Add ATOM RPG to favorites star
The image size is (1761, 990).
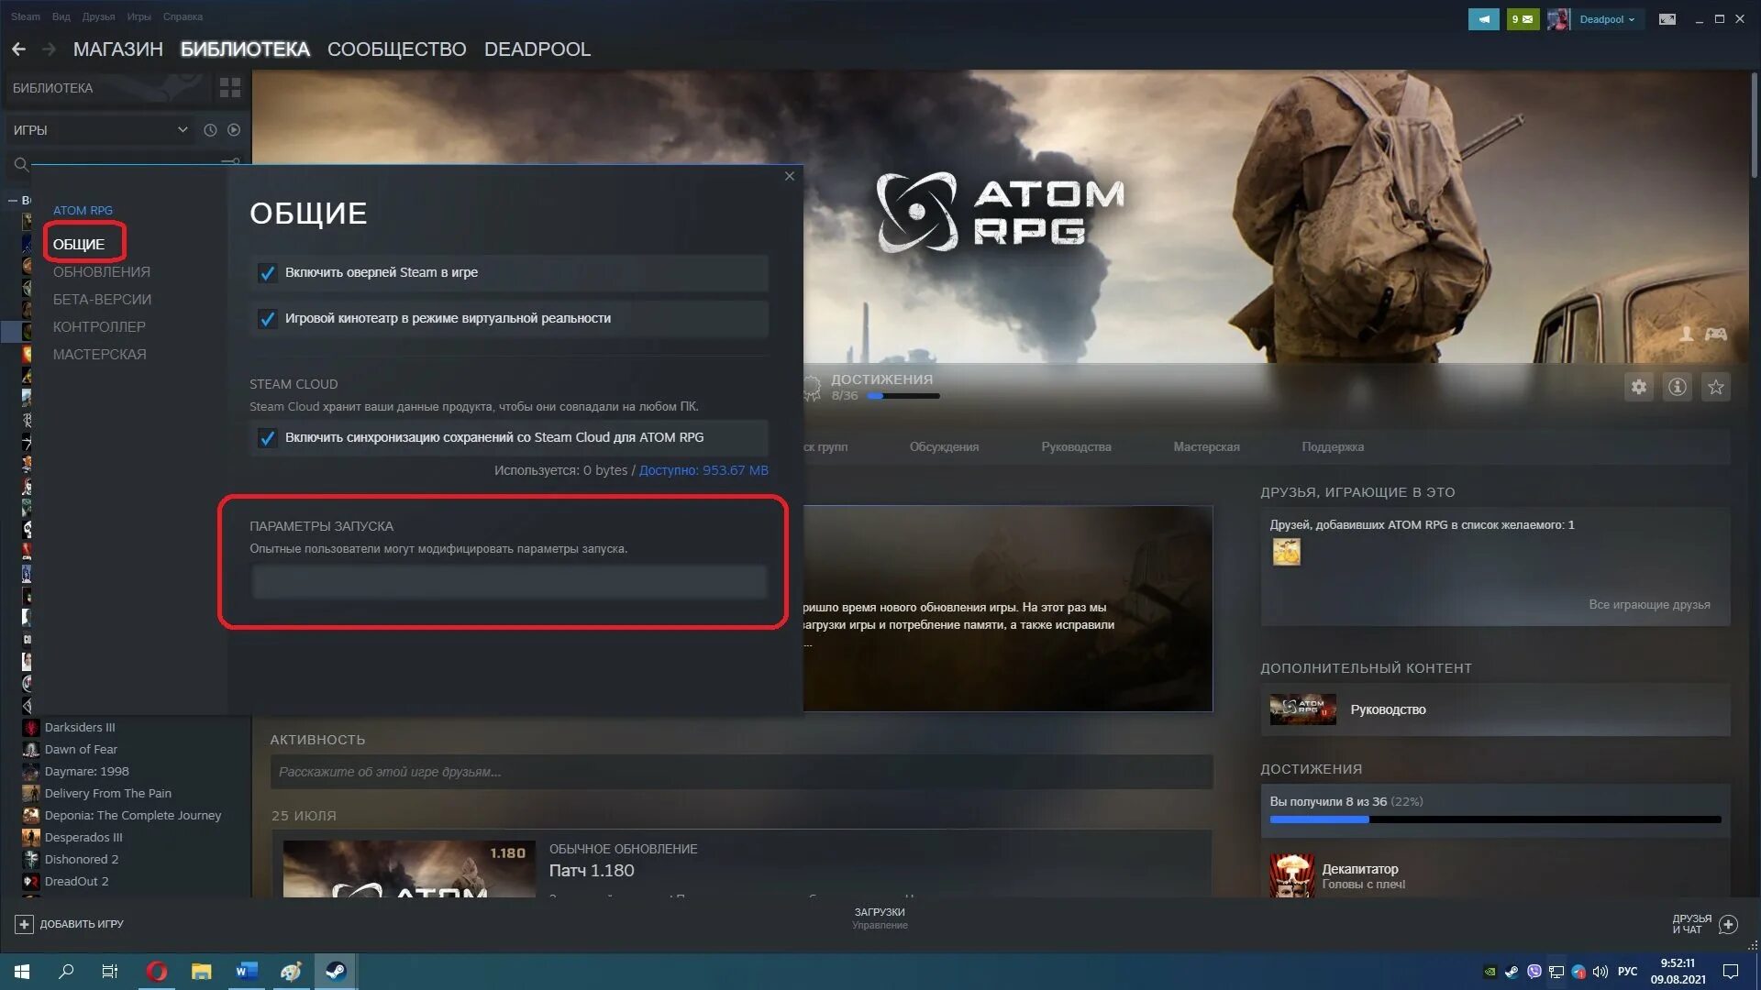point(1715,387)
